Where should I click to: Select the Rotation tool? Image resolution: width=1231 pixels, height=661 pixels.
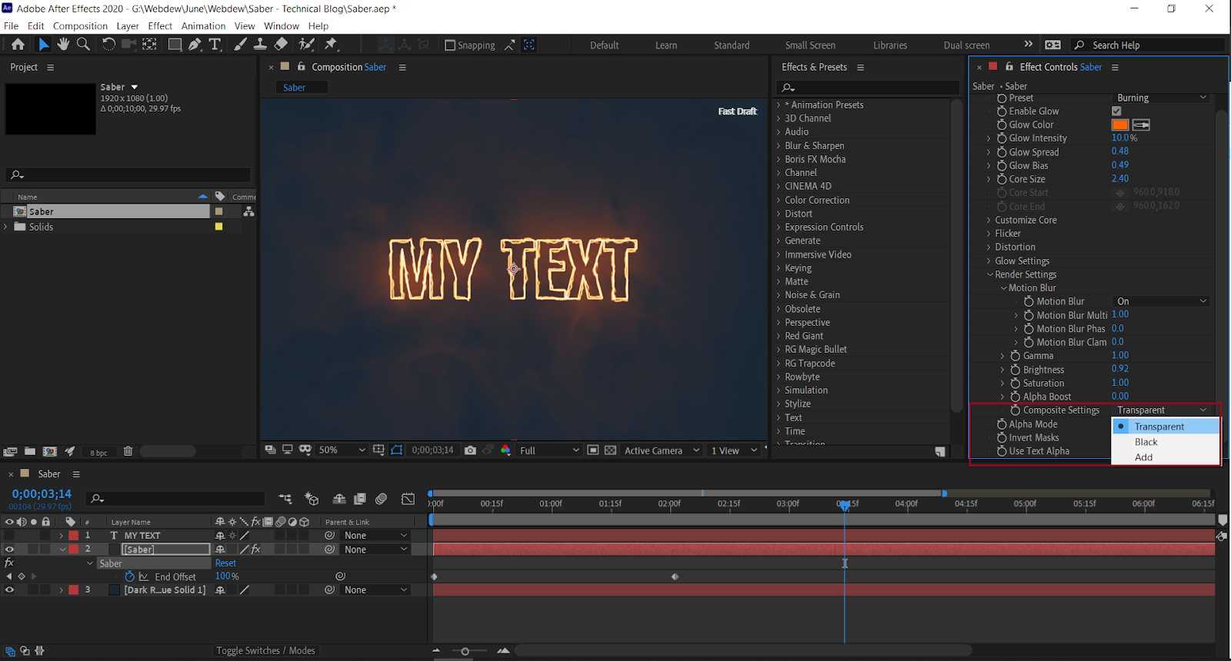108,45
